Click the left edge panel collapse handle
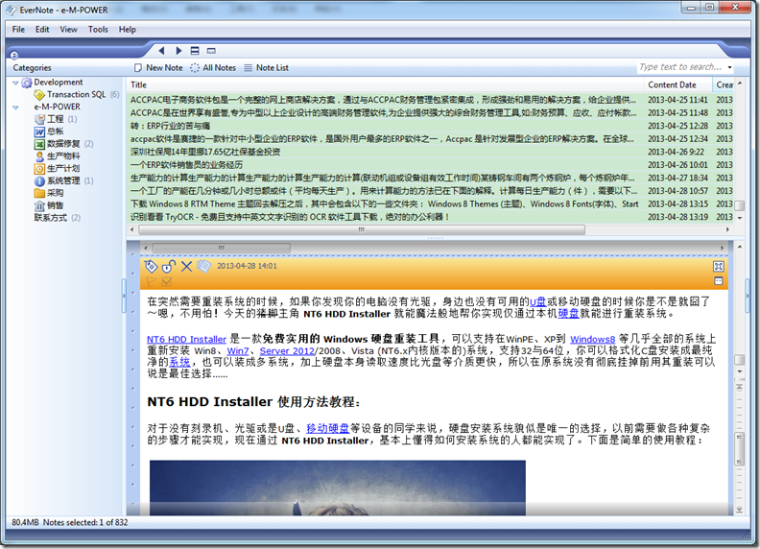 coord(124,294)
